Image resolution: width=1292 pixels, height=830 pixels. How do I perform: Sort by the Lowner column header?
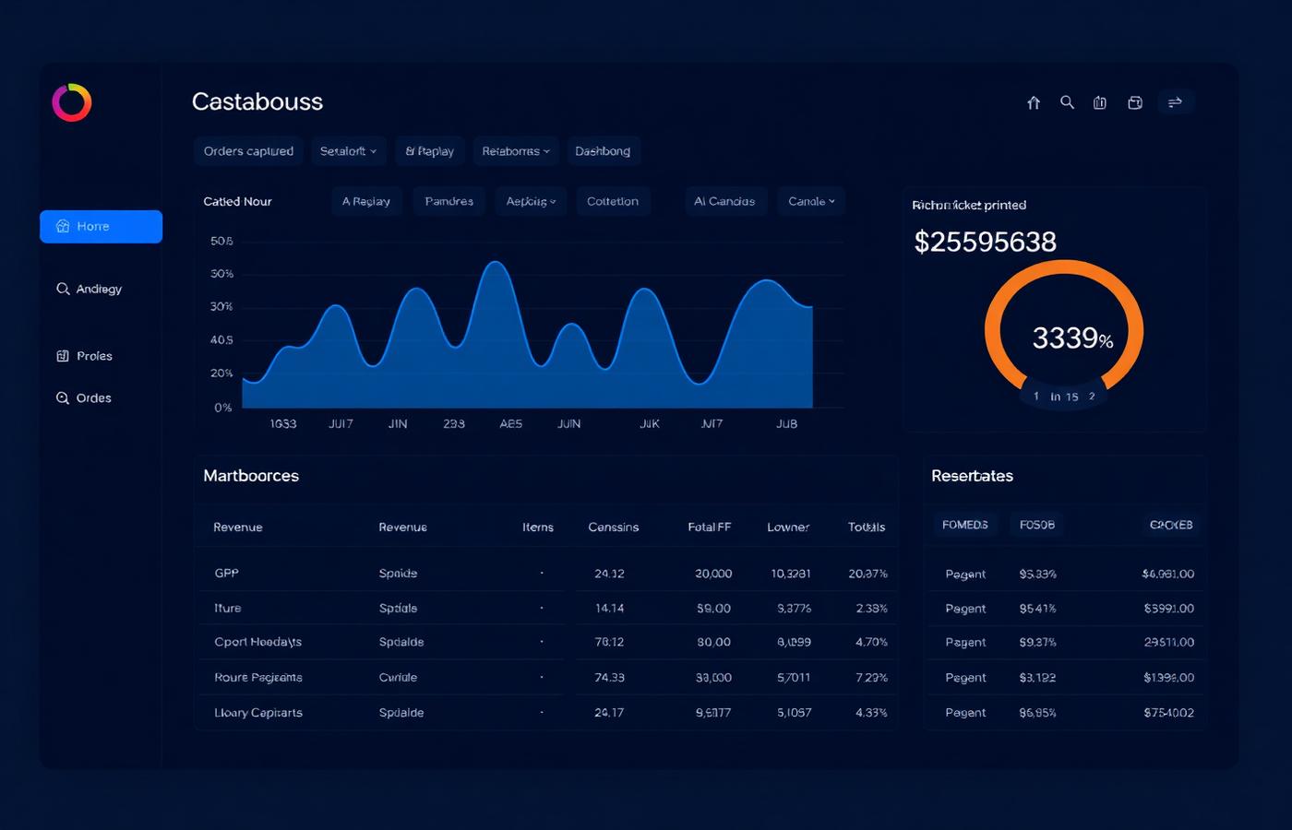pos(788,528)
